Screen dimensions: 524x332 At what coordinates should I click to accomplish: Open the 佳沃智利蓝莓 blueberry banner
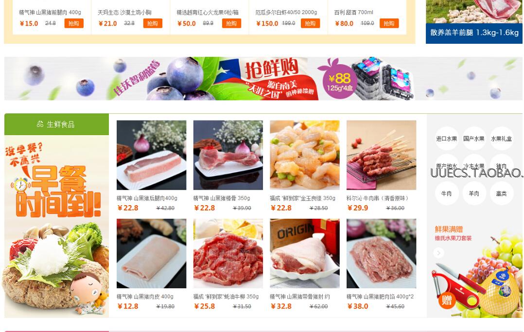[x=263, y=79]
